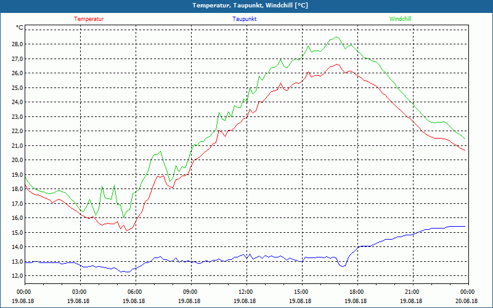Click the '18:00' time axis label
The image size is (493, 308).
[356, 292]
